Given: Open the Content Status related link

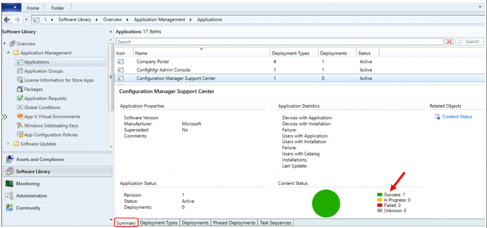Looking at the screenshot, I should point(457,117).
